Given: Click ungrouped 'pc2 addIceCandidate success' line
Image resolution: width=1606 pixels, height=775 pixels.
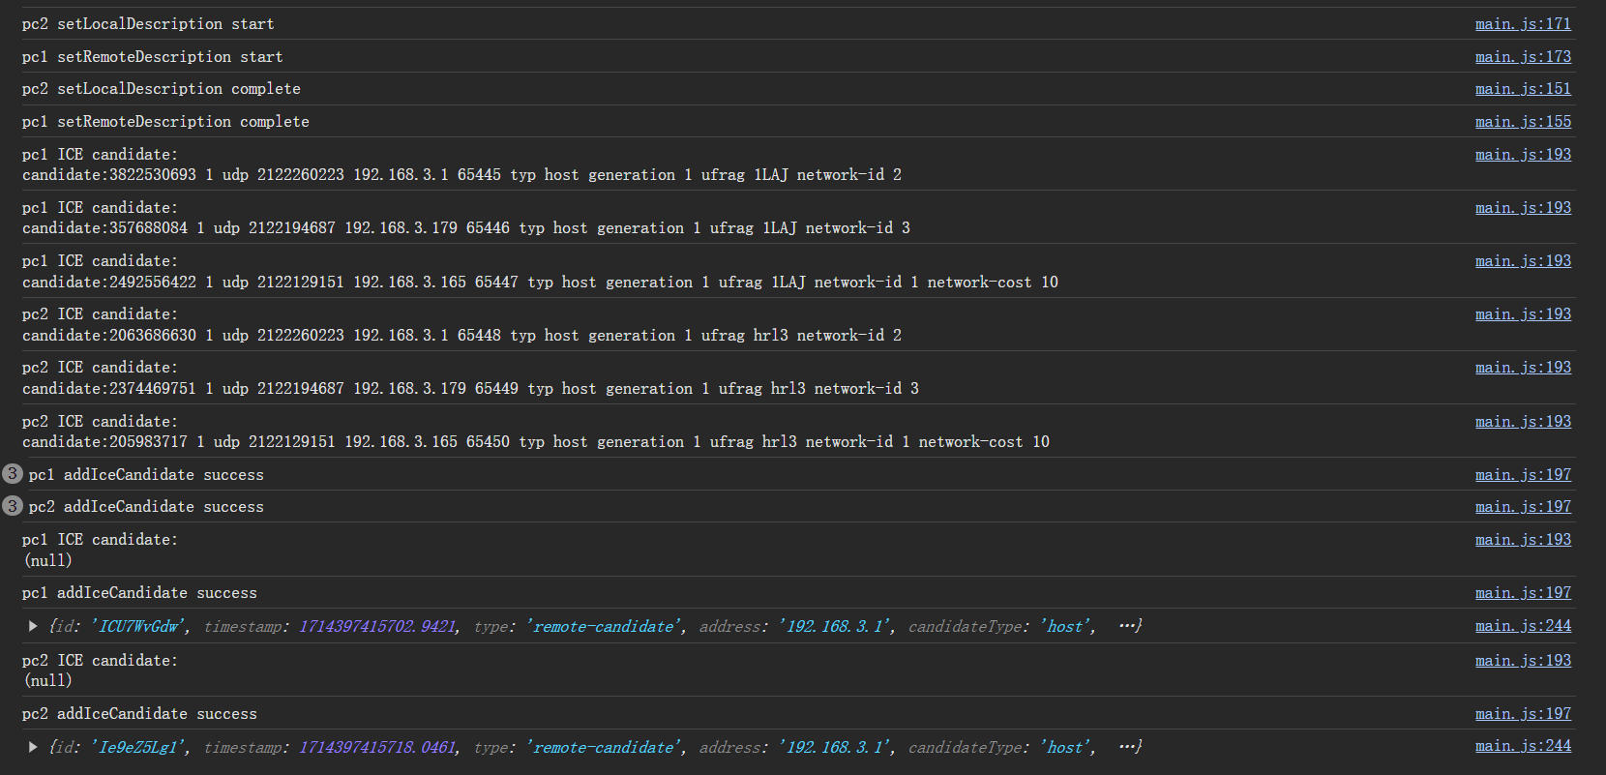Looking at the screenshot, I should point(139,713).
